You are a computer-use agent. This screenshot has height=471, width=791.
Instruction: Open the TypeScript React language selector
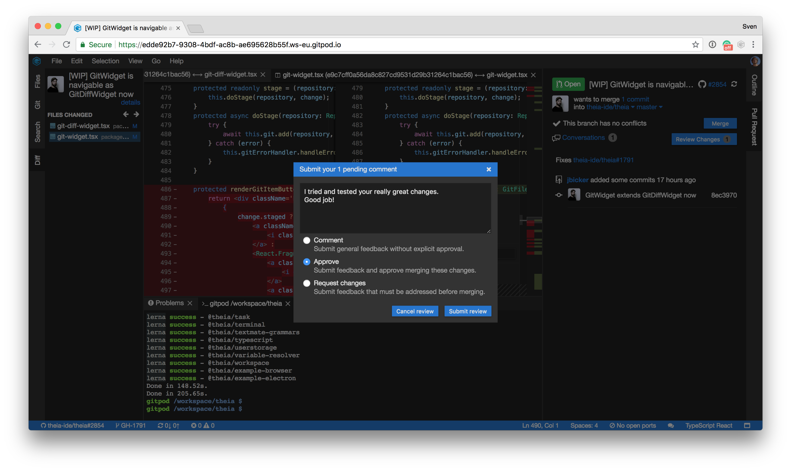(709, 426)
